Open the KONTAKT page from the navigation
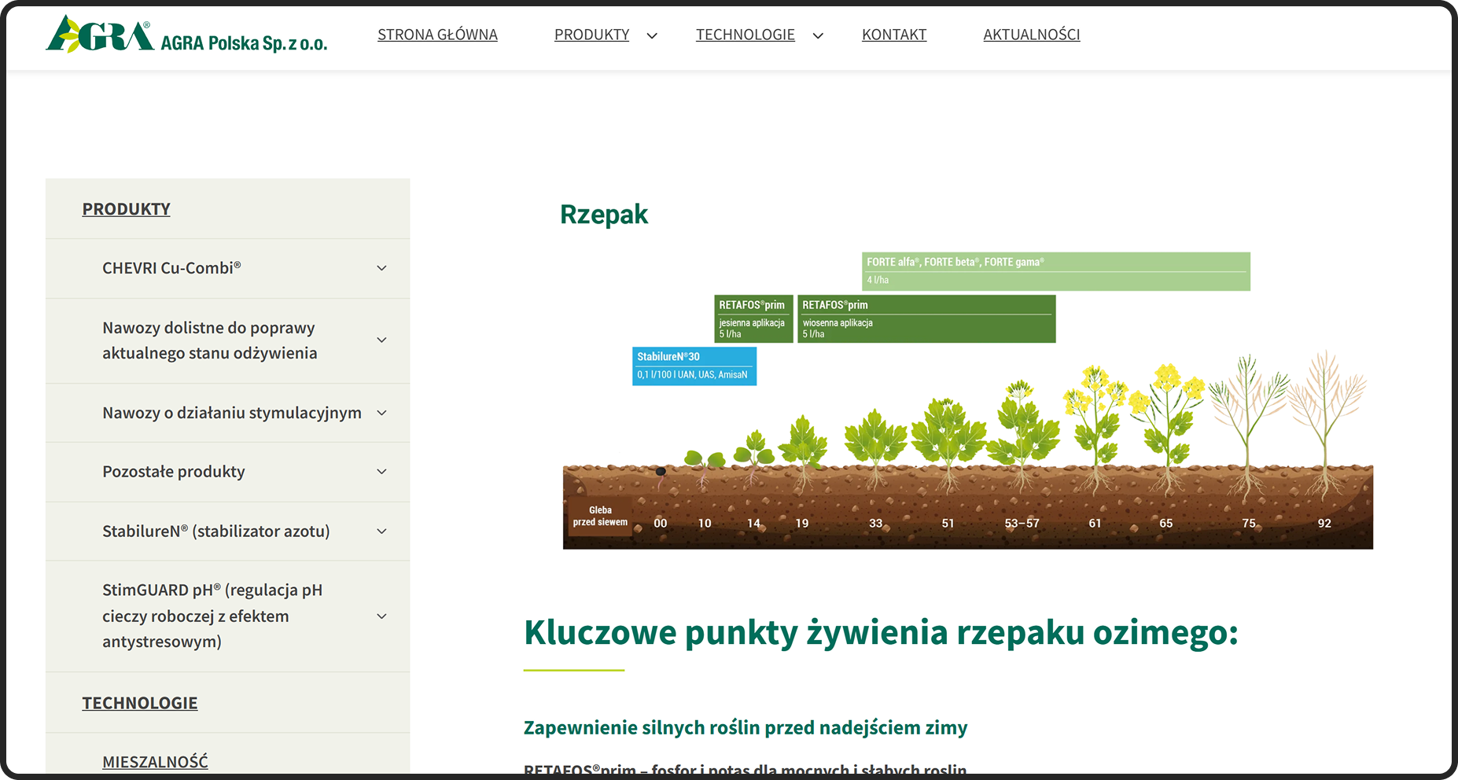The height and width of the screenshot is (780, 1458). pyautogui.click(x=893, y=35)
